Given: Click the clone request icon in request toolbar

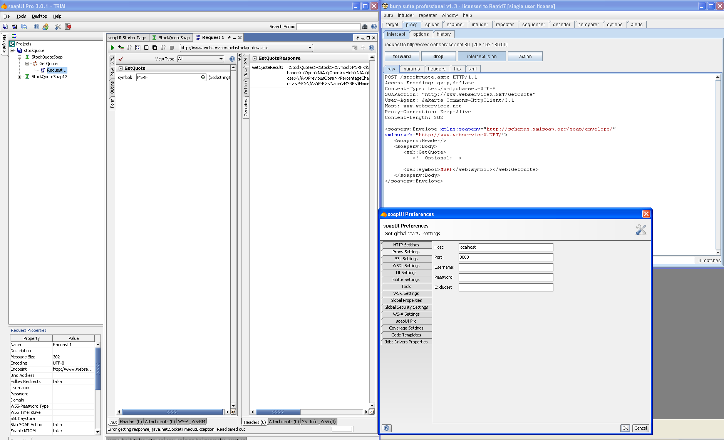Looking at the screenshot, I should click(154, 48).
